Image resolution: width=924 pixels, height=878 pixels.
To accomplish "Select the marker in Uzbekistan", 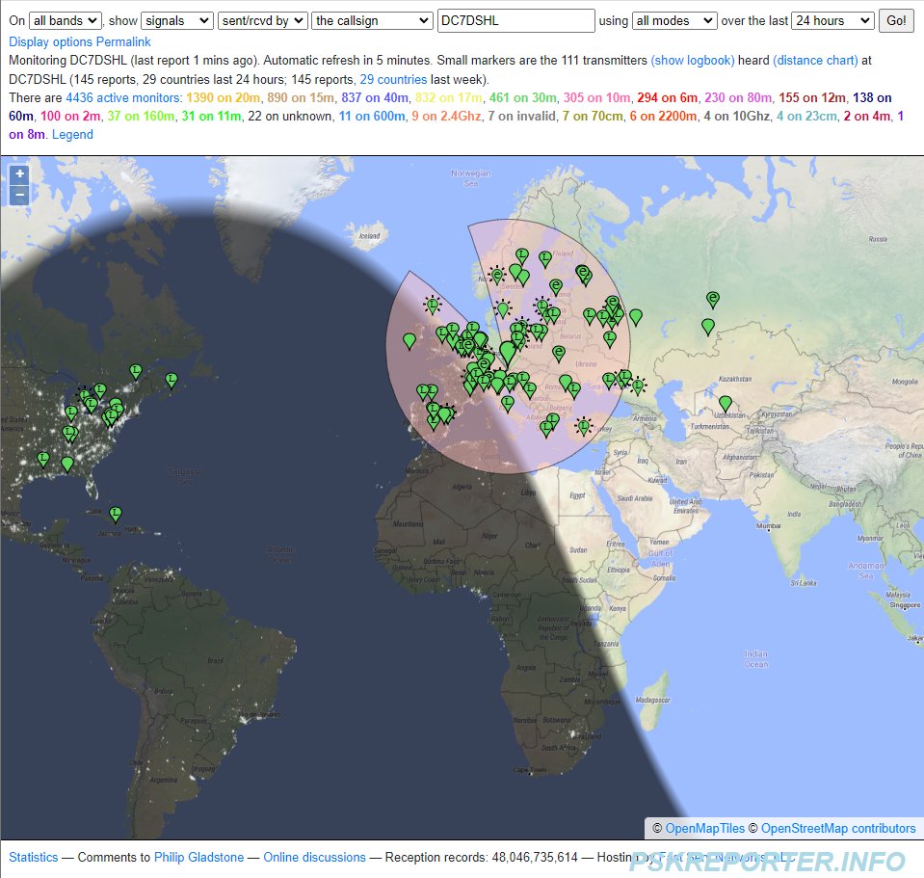I will pos(726,403).
